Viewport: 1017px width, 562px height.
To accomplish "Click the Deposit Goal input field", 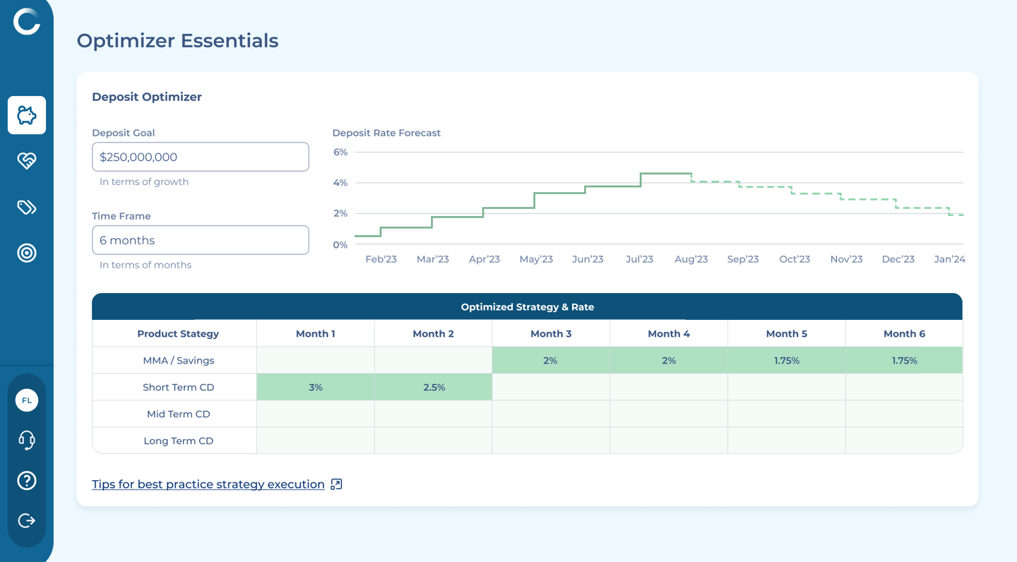I will coord(201,157).
